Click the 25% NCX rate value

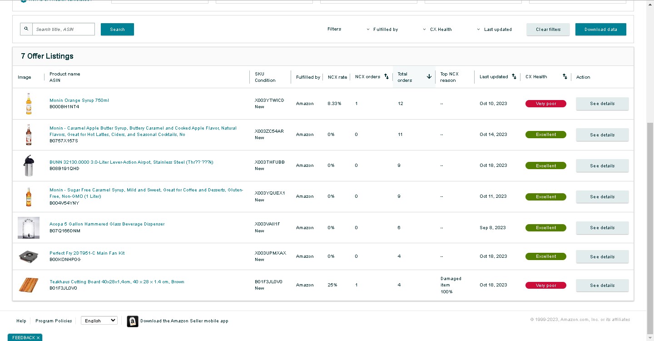(x=332, y=285)
